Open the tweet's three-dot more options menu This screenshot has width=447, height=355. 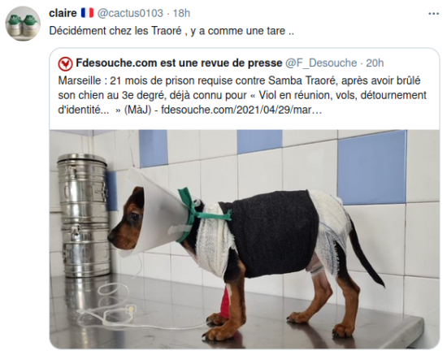coord(434,13)
